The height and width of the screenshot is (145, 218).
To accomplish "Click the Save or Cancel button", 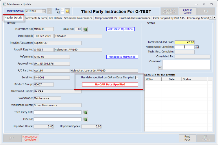I will (187, 11).
